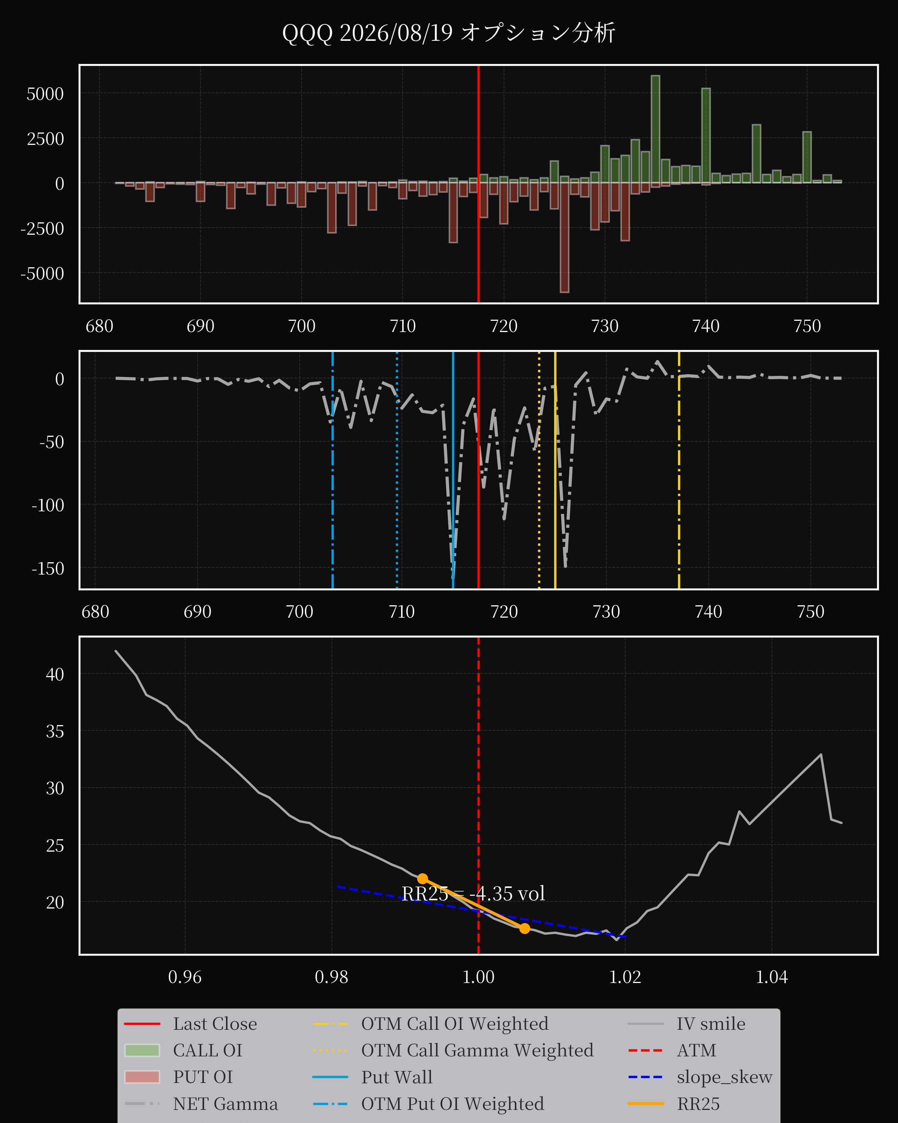Click the 'OTM Call Gamma Weighted' legend label
The height and width of the screenshot is (1123, 898).
tap(477, 1050)
